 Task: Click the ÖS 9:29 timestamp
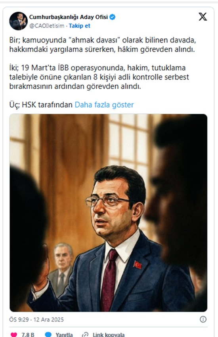[x=19, y=320]
